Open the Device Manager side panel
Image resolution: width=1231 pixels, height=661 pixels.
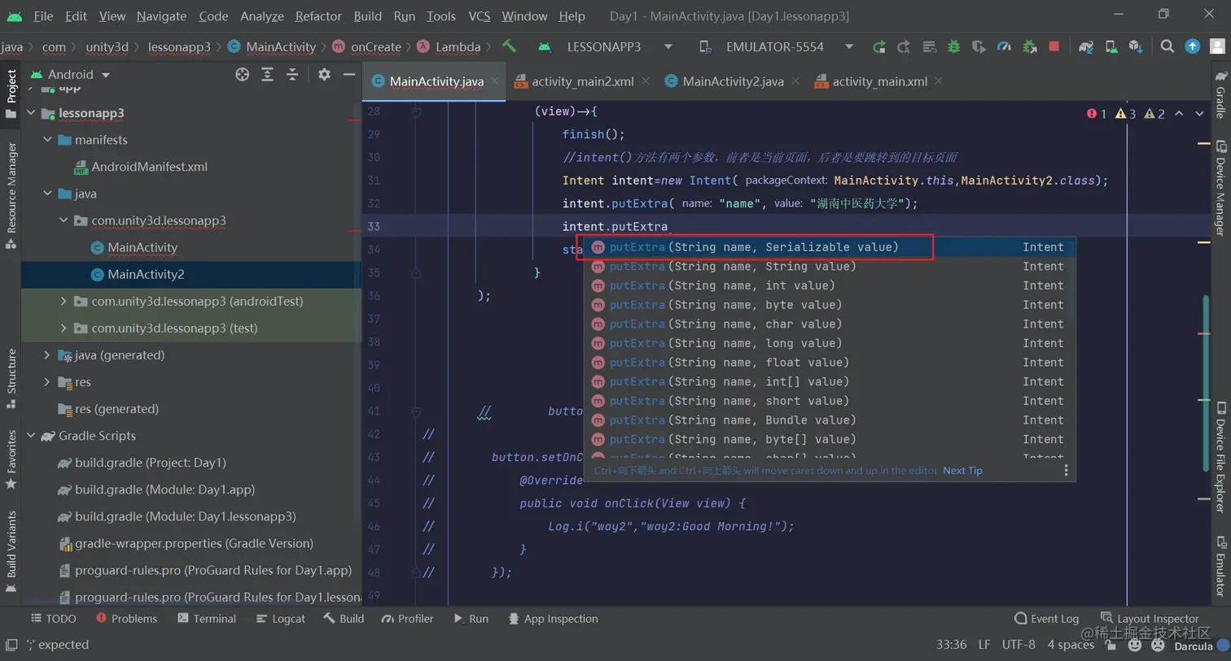pos(1220,188)
